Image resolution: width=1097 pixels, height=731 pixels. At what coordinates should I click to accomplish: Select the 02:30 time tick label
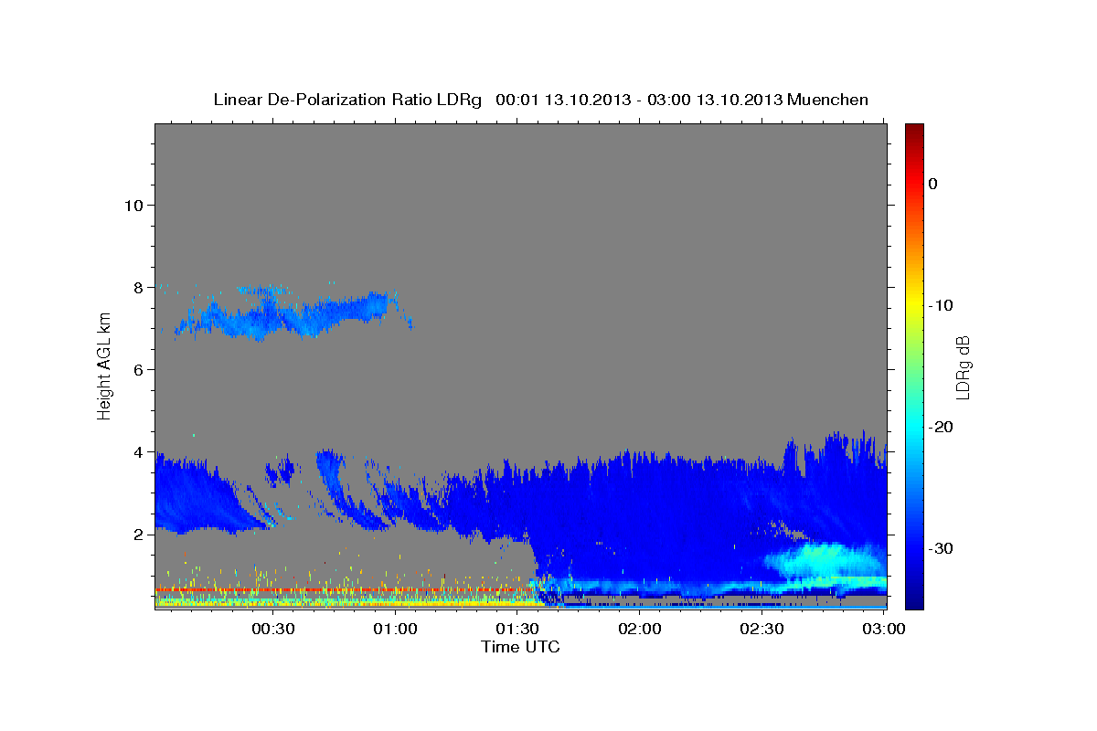coord(762,629)
